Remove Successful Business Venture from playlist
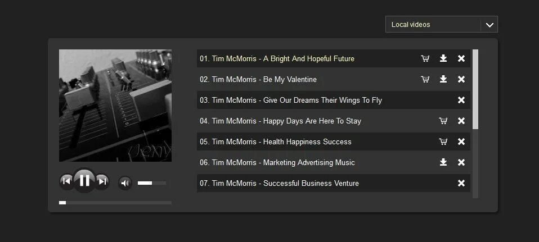Image resolution: width=539 pixels, height=242 pixels. (461, 183)
